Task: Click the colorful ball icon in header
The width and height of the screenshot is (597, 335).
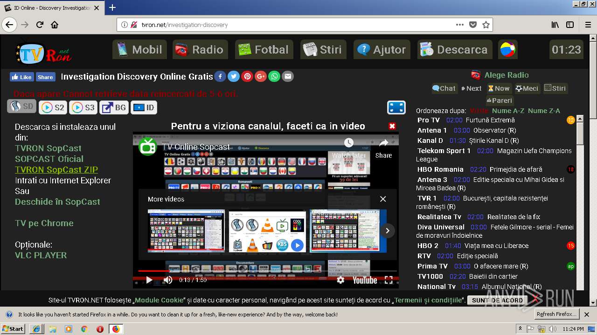Action: tap(507, 49)
